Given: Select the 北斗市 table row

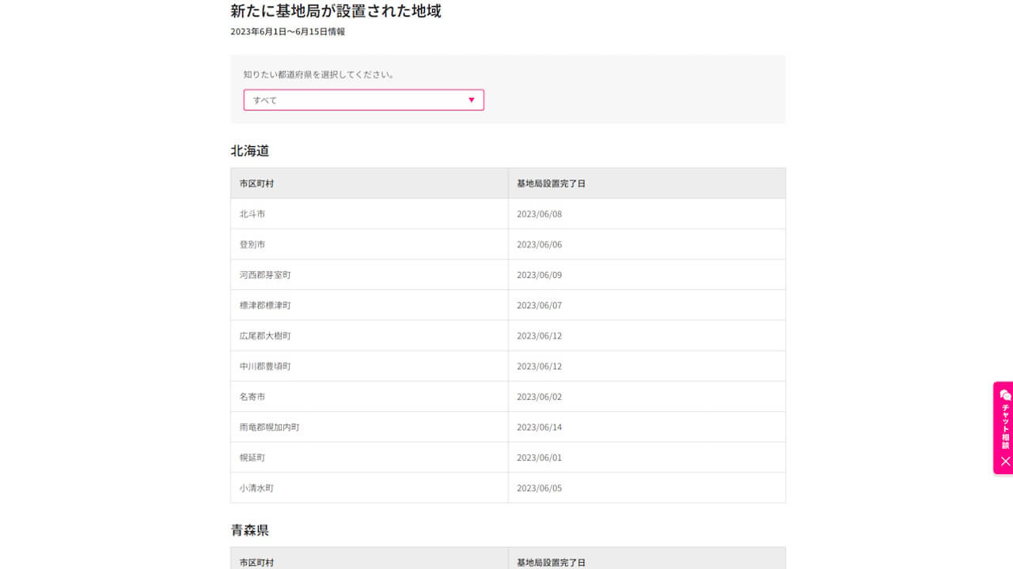Looking at the screenshot, I should click(x=369, y=213).
